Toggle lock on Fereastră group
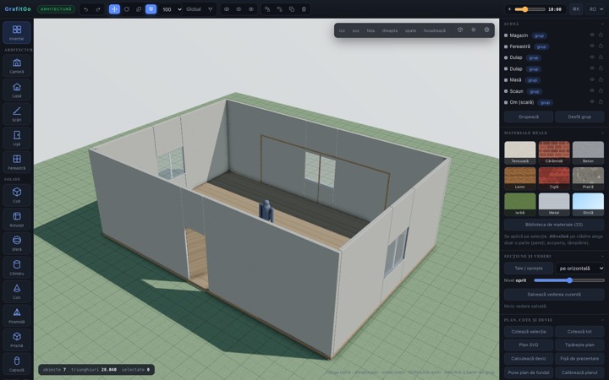The width and height of the screenshot is (609, 380). (x=601, y=46)
